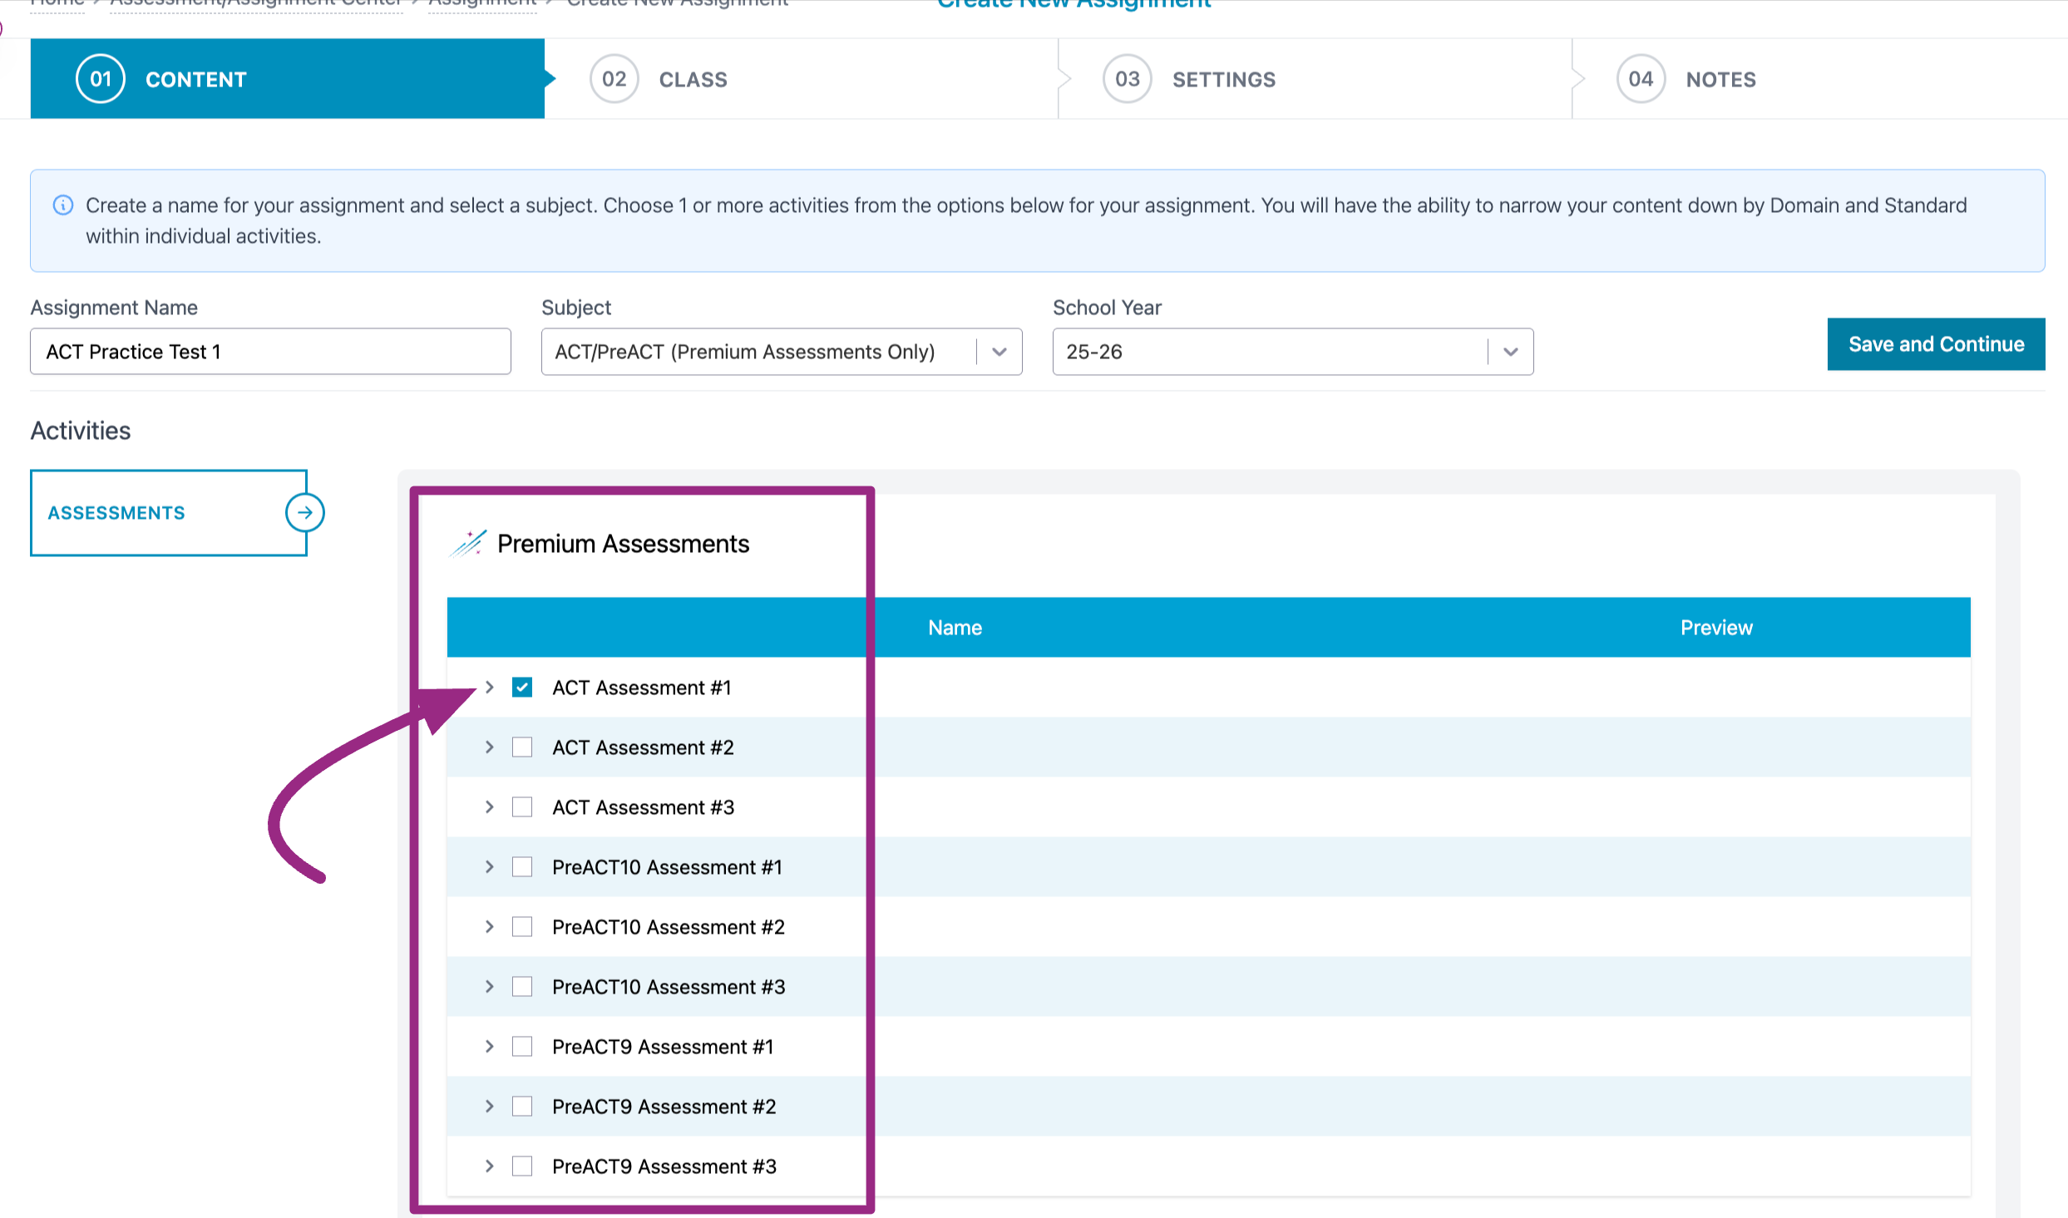Click the 01 step number circle
Screen dimensions: 2068x1218
pos(101,79)
